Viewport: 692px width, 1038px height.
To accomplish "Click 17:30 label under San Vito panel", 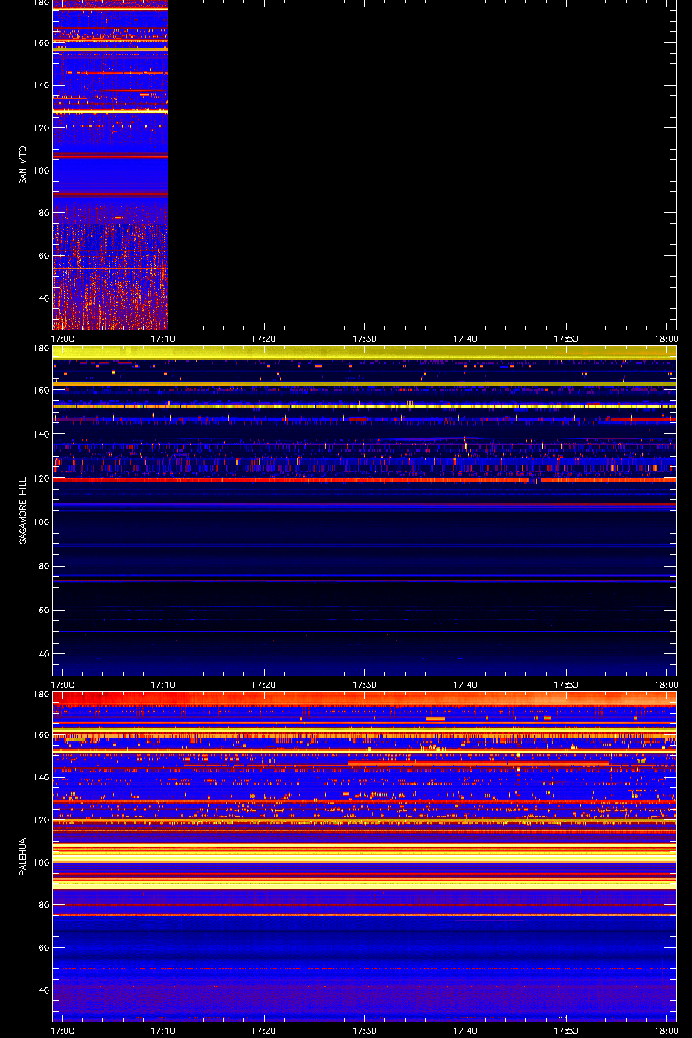I will pyautogui.click(x=365, y=338).
